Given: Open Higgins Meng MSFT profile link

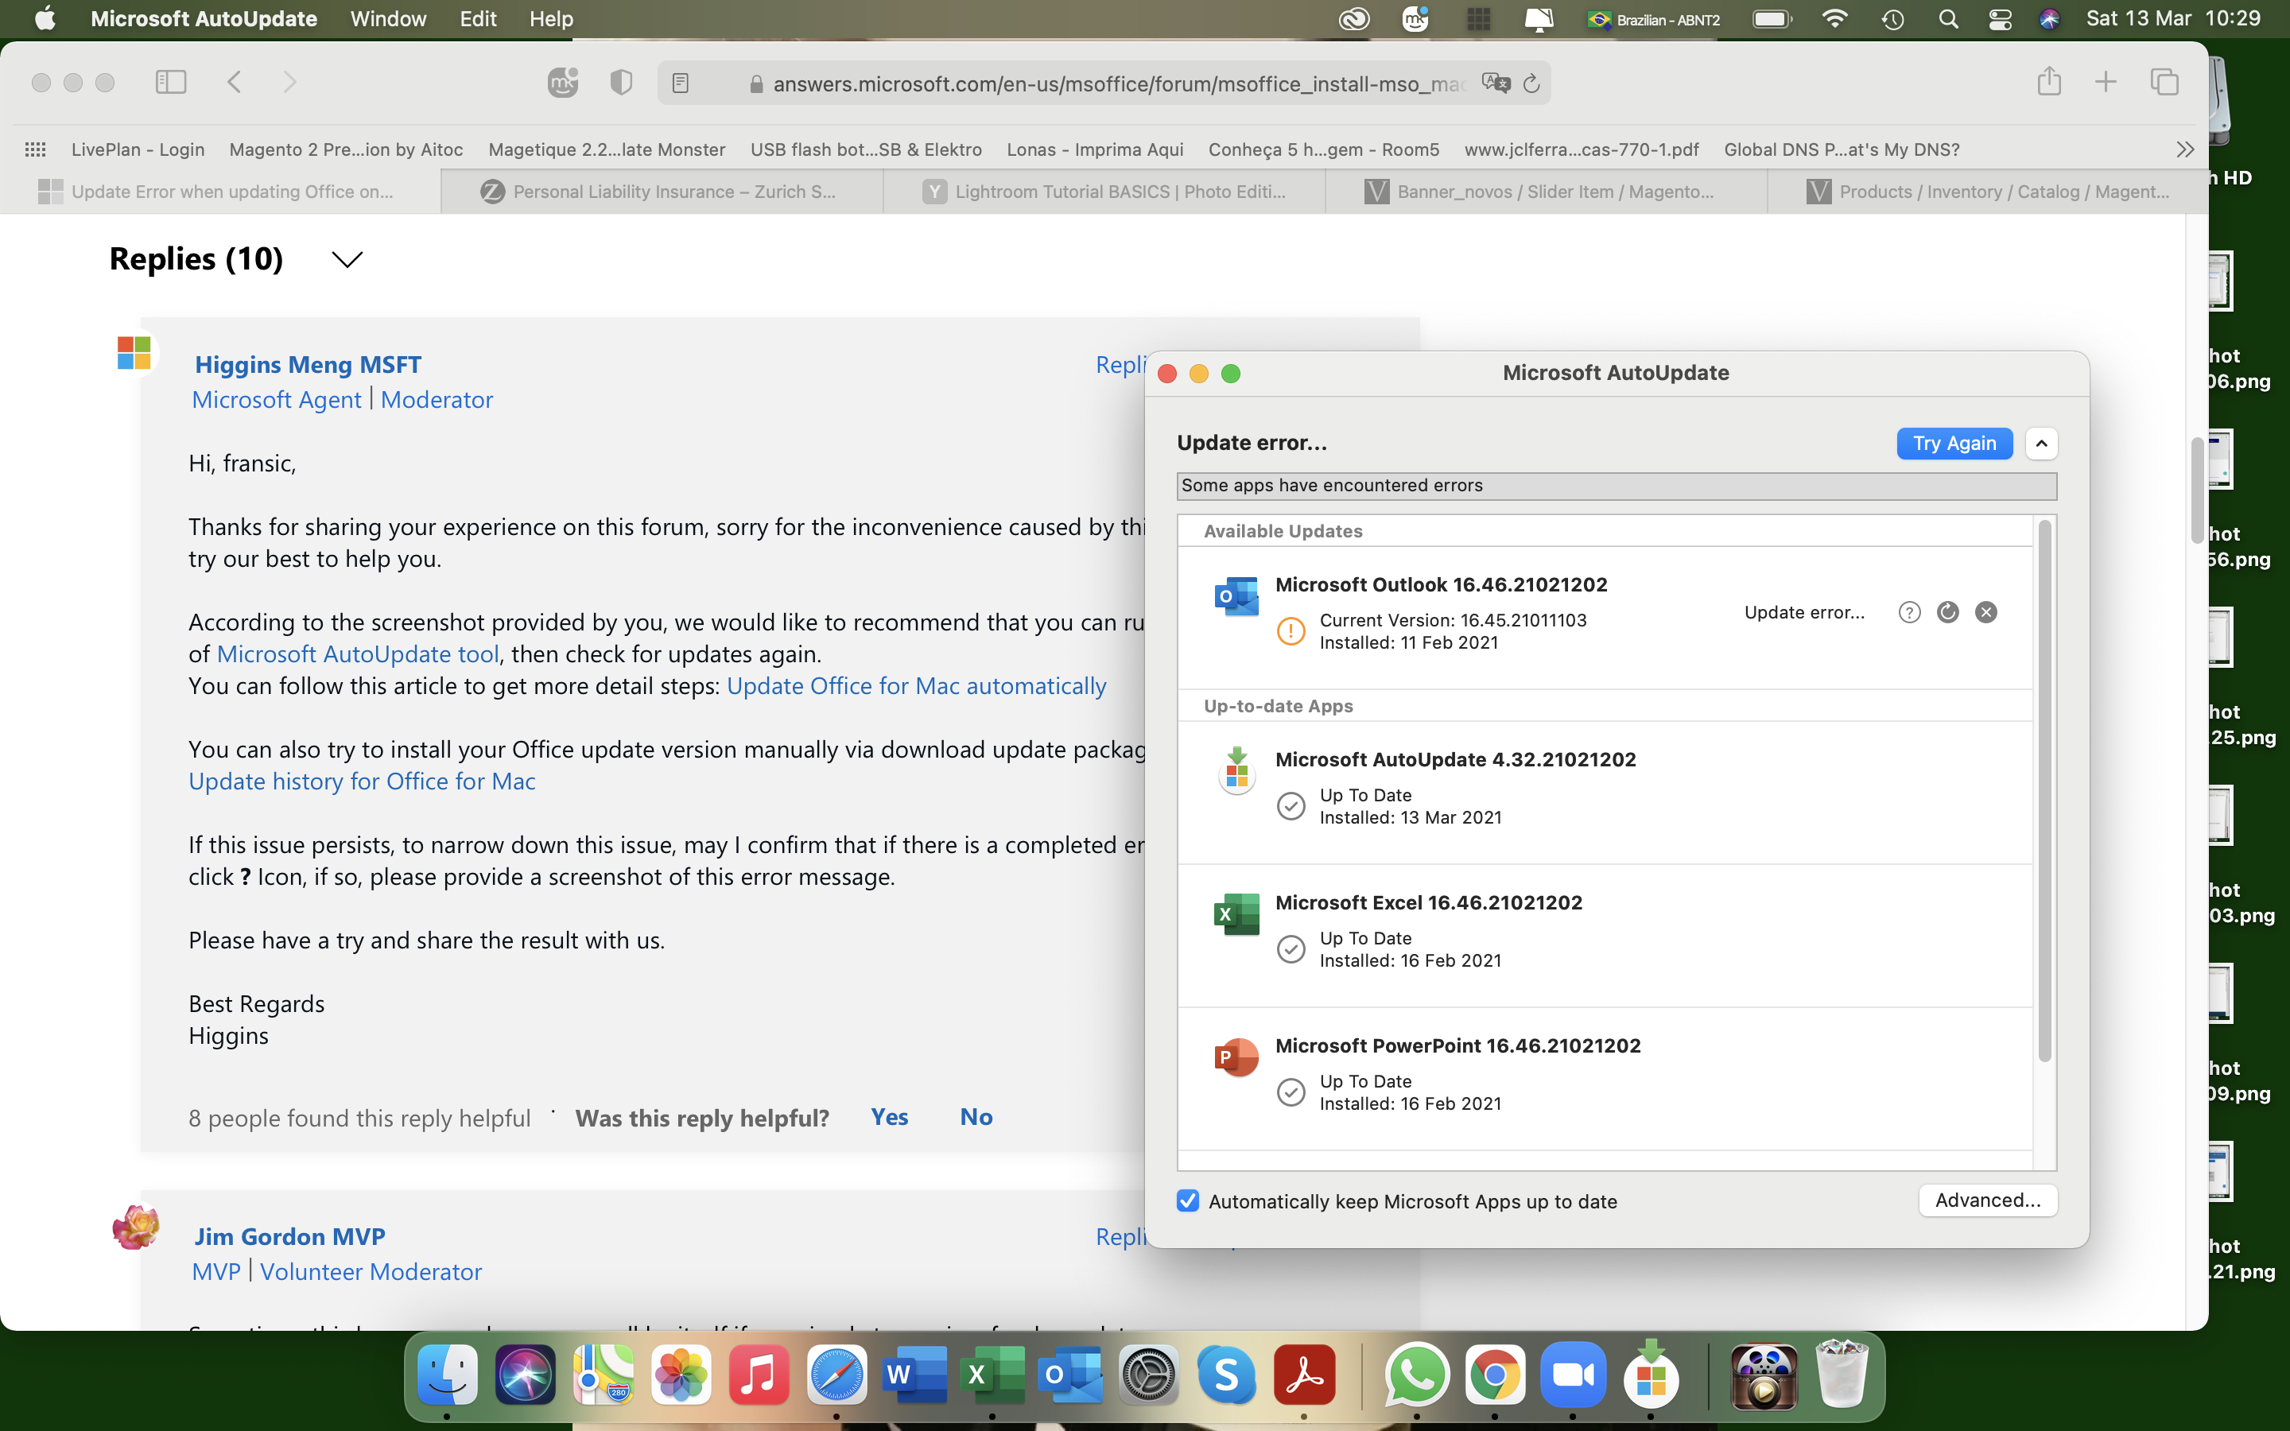Looking at the screenshot, I should pyautogui.click(x=308, y=364).
